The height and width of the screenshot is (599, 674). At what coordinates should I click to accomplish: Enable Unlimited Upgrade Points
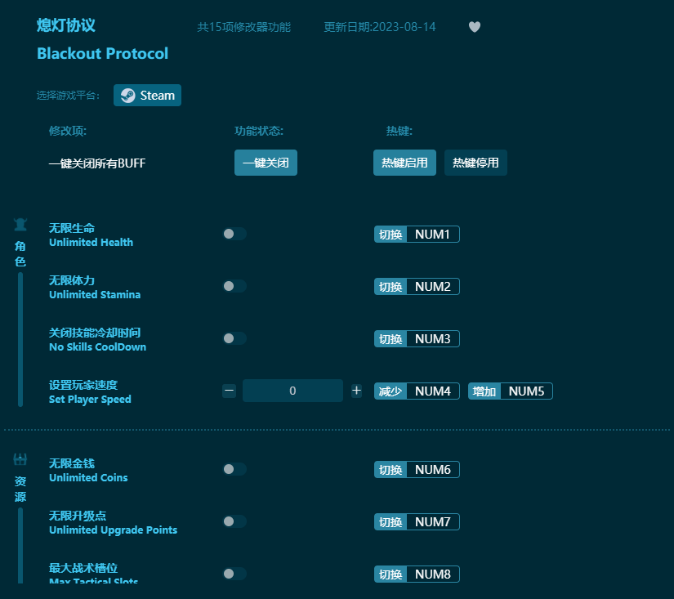coord(234,521)
